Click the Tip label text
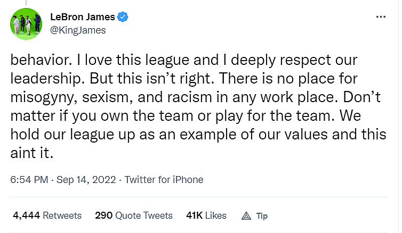 pos(262,215)
